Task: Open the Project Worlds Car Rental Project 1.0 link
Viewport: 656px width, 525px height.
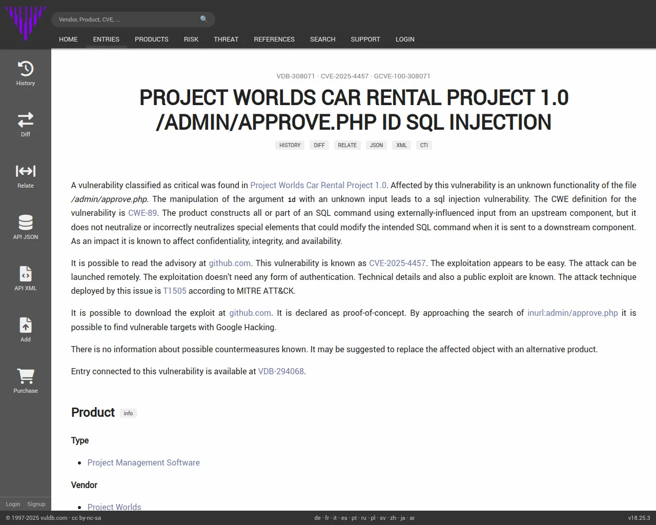Action: click(x=318, y=185)
